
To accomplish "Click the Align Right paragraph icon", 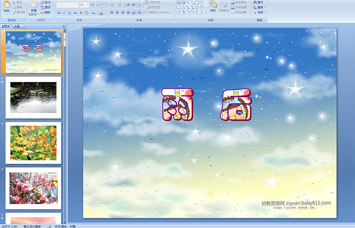I will (123, 13).
